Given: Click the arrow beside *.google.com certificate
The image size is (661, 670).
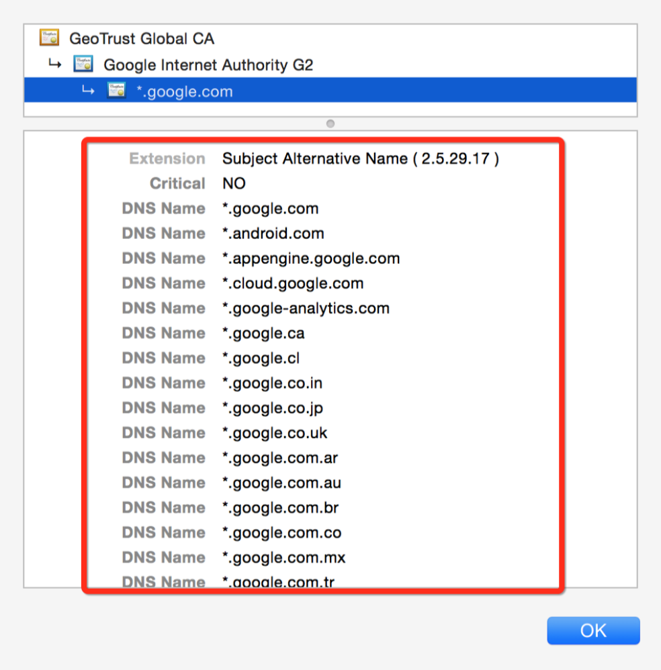Looking at the screenshot, I should tap(89, 91).
